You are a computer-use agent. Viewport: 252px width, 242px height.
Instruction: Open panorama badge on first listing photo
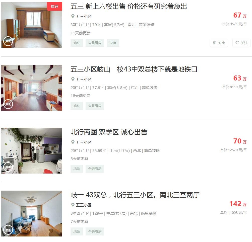tap(8, 41)
